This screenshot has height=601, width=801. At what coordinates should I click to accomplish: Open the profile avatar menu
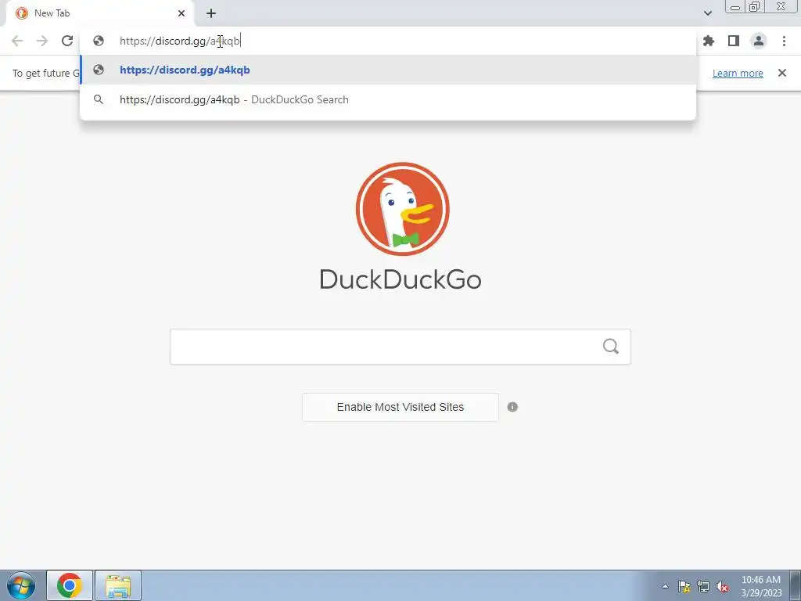pos(759,41)
